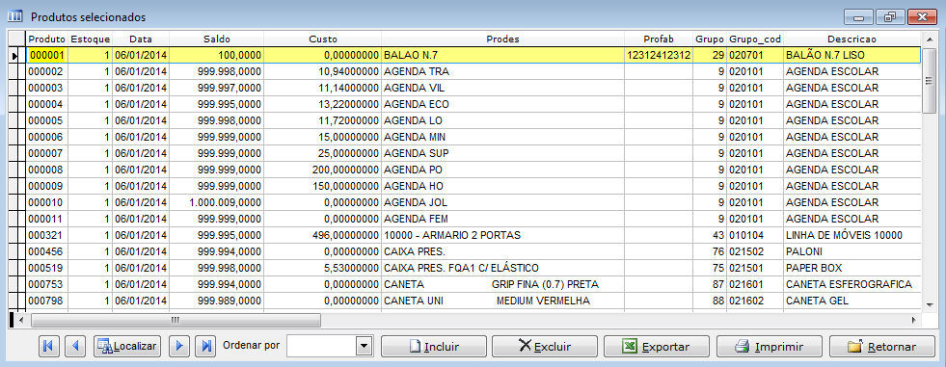
Task: Click the AGENDA ECO cell
Action: point(502,104)
